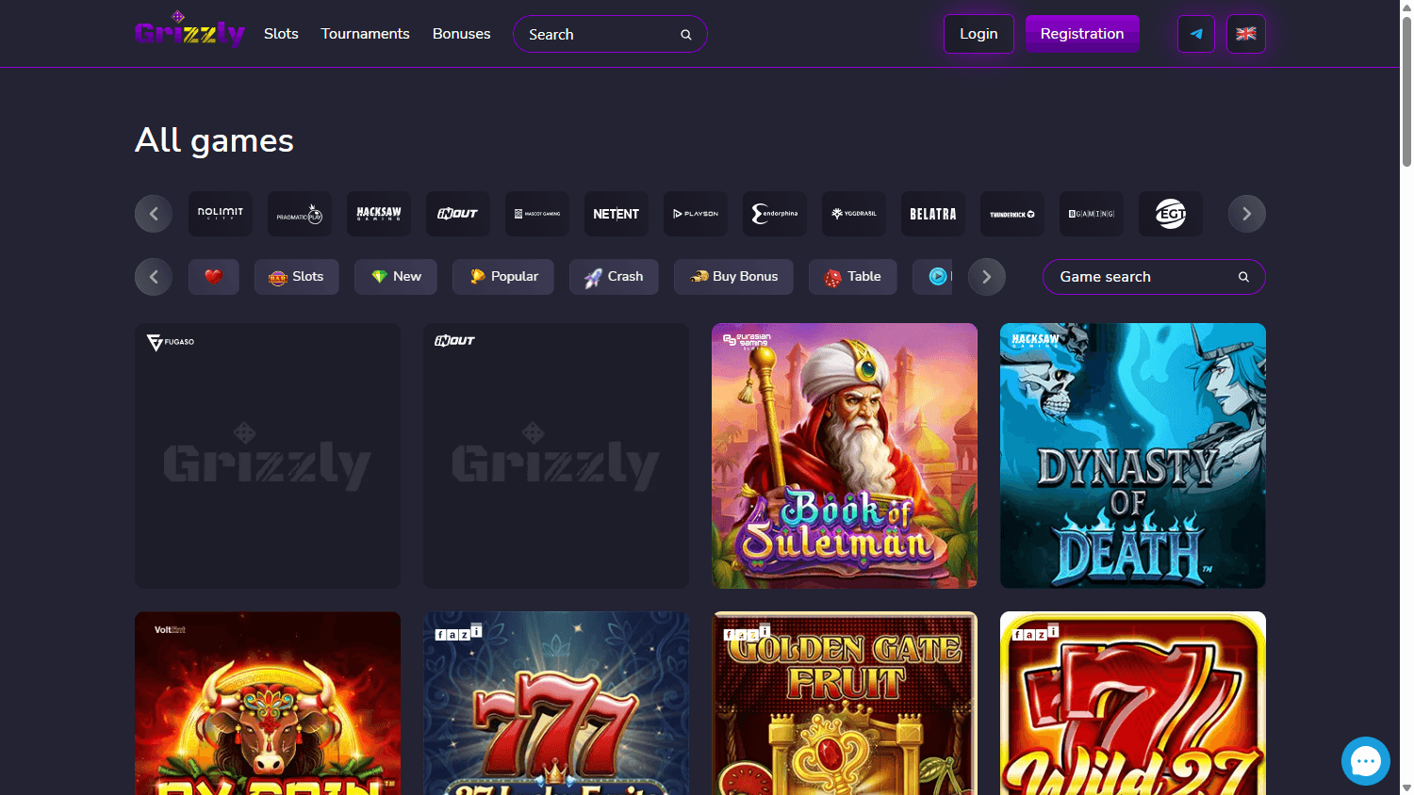Filter by Hacksaw Gaming provider
The height and width of the screenshot is (795, 1414).
pos(379,214)
